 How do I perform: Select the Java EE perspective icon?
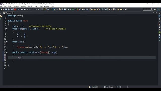[x=159, y=9]
